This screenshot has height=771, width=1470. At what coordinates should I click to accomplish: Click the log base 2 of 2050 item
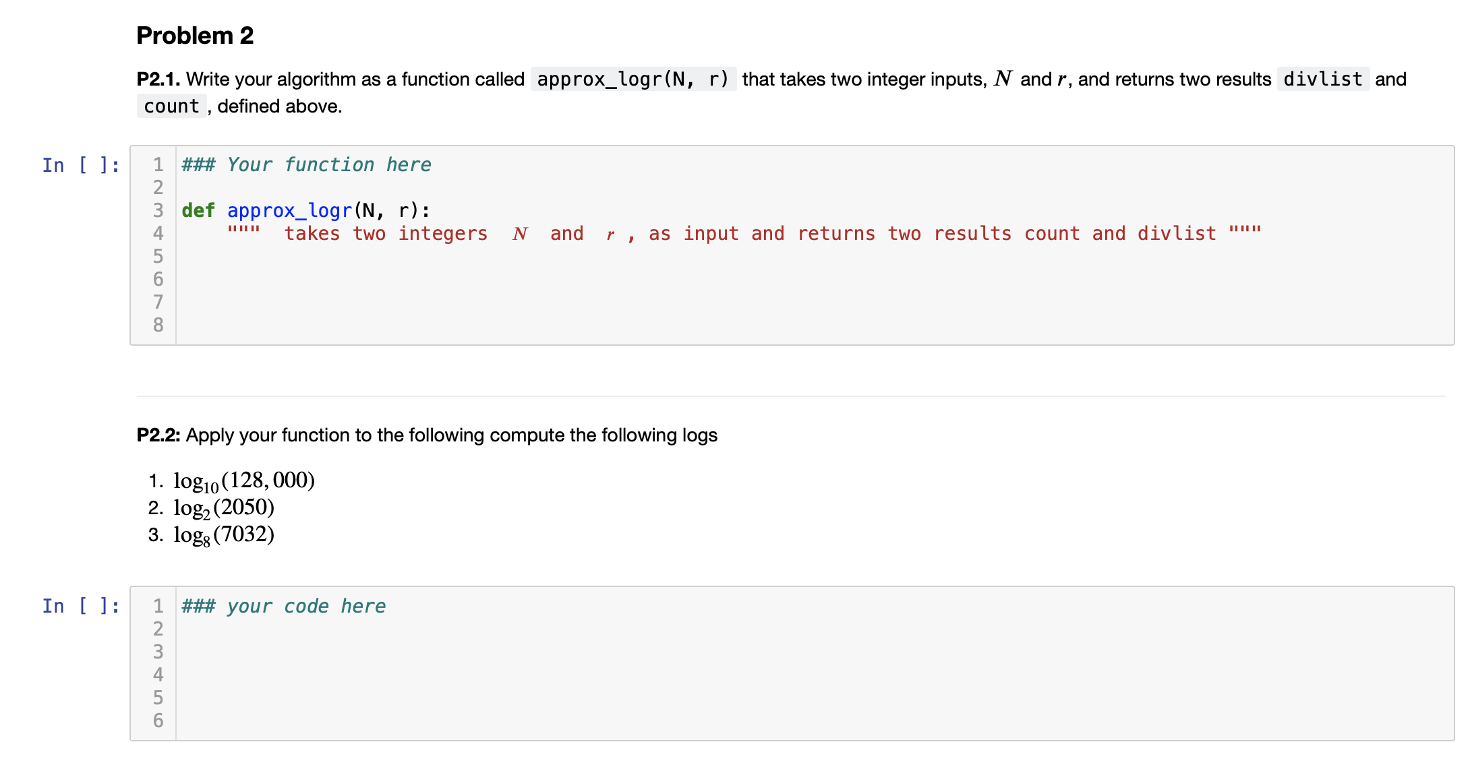coord(224,507)
